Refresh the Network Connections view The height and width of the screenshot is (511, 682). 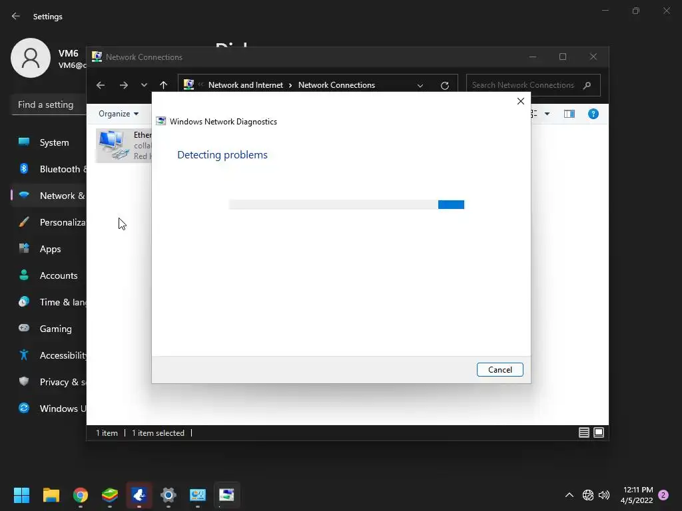pos(444,86)
